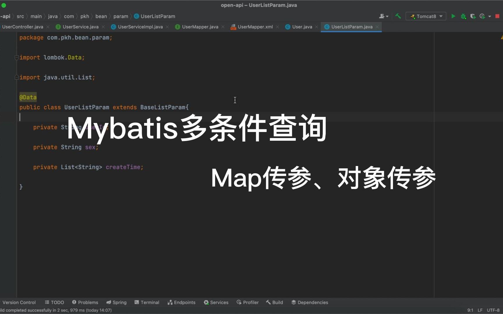The image size is (503, 314).
Task: Switch to UserController.java tab
Action: pyautogui.click(x=22, y=27)
